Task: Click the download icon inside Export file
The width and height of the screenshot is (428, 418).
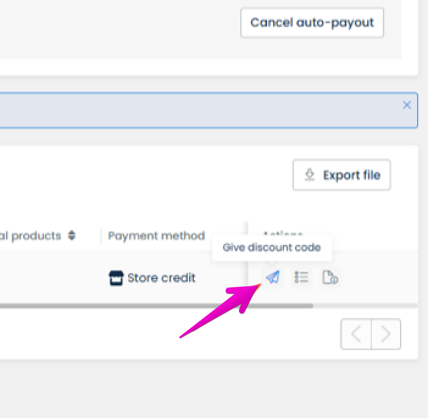Action: [310, 175]
